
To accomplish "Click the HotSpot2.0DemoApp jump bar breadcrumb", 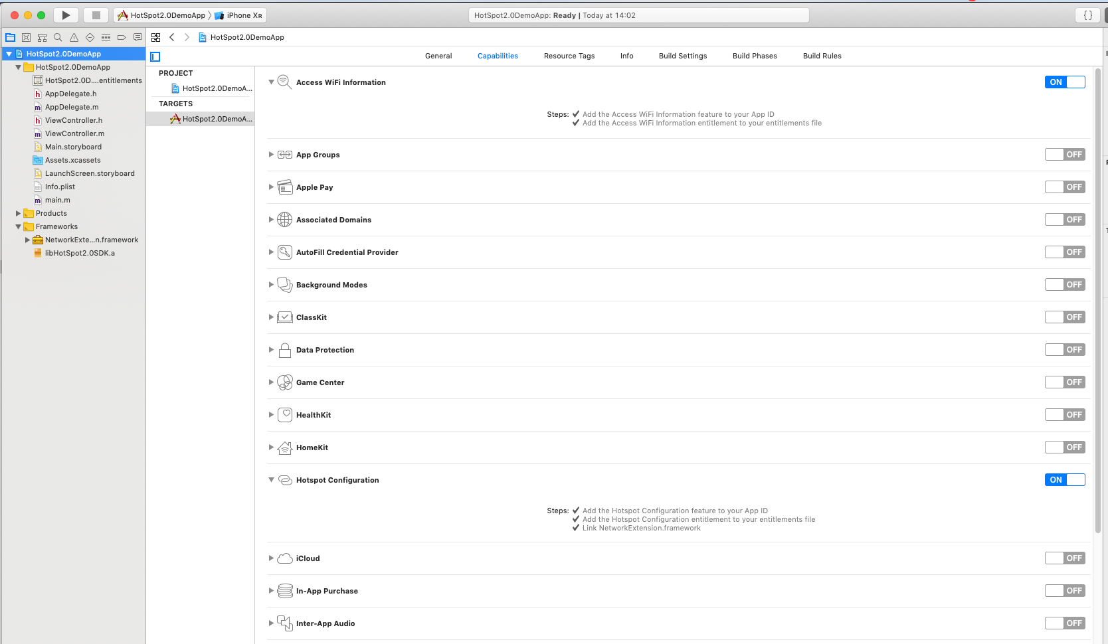I will pos(241,38).
